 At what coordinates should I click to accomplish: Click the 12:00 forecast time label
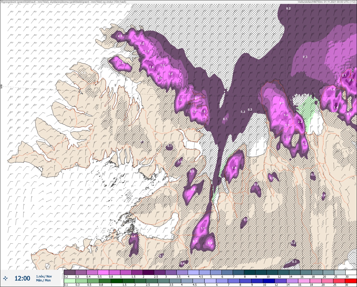click(22, 278)
